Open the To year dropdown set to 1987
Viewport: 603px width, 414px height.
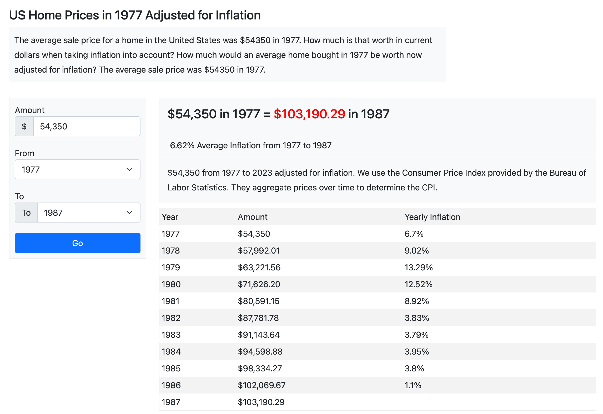pos(89,213)
